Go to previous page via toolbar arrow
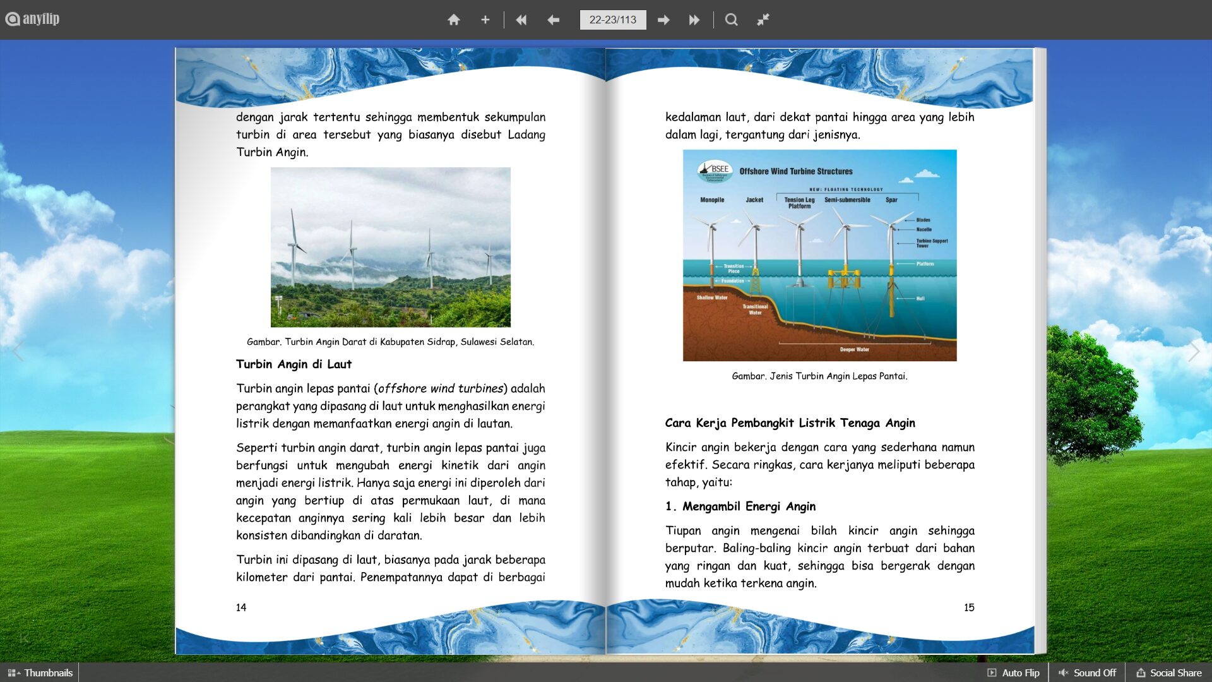The height and width of the screenshot is (682, 1212). click(553, 20)
